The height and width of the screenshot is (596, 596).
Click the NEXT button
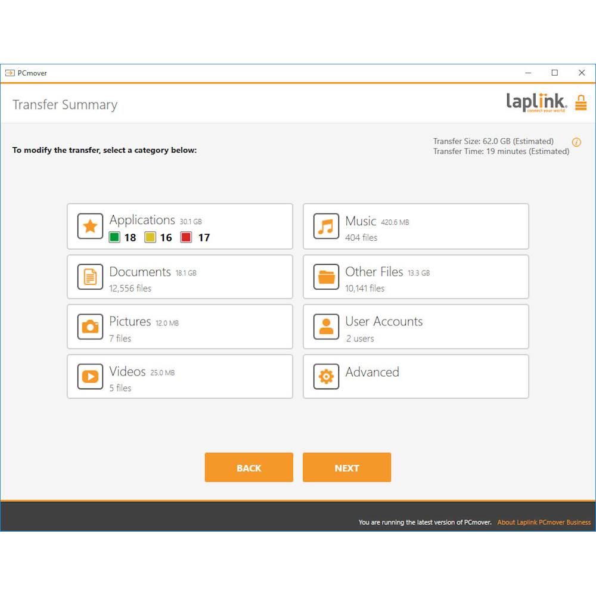point(347,467)
